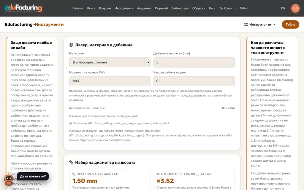Image resolution: width=304 pixels, height=190 pixels.
Task: Open Общност in the navigation
Action: tap(198, 8)
